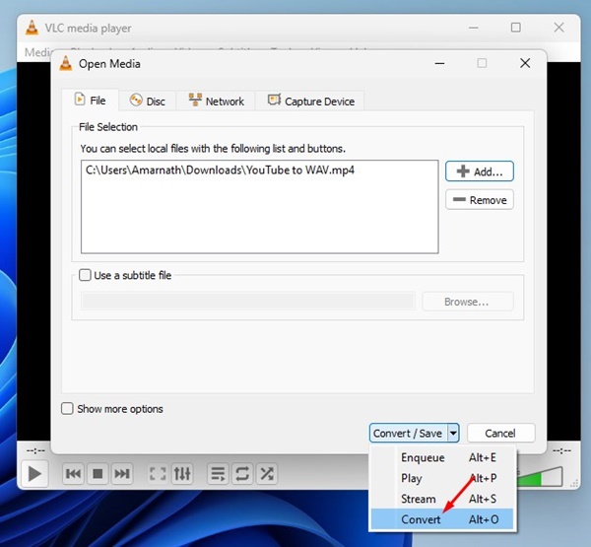Minimize the VLC media player window
The width and height of the screenshot is (591, 547).
[474, 28]
